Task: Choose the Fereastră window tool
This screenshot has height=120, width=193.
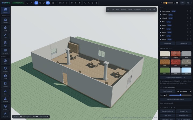Action: [x=5, y=51]
